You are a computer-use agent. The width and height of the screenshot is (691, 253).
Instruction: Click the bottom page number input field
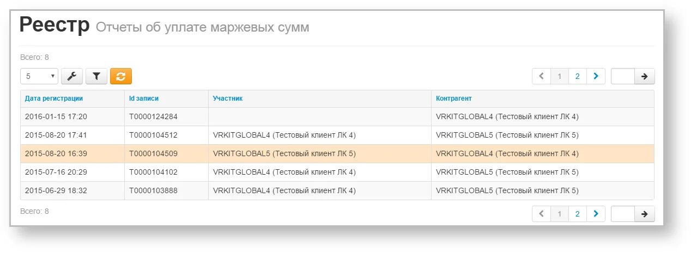click(623, 214)
